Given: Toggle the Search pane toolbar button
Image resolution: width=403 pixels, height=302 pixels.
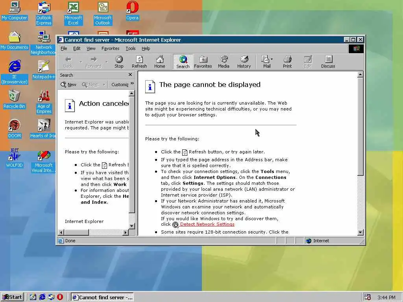Looking at the screenshot, I should (x=183, y=62).
